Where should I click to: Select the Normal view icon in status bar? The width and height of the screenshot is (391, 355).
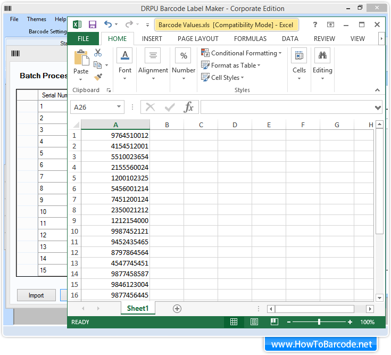click(234, 322)
